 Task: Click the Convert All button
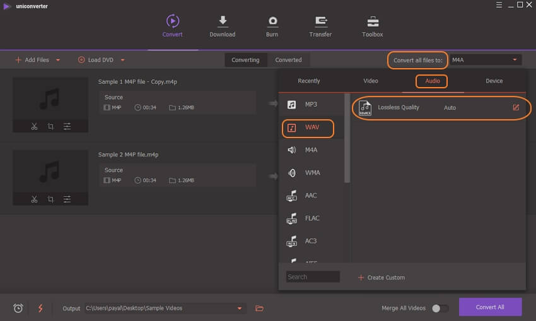pyautogui.click(x=490, y=307)
